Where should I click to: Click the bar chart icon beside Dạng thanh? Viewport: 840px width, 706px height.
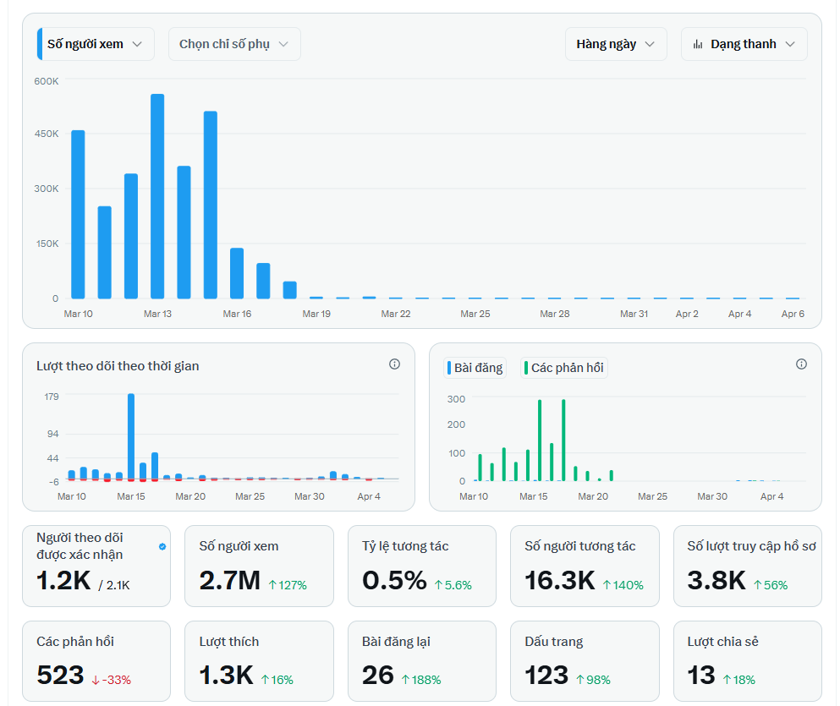point(698,44)
